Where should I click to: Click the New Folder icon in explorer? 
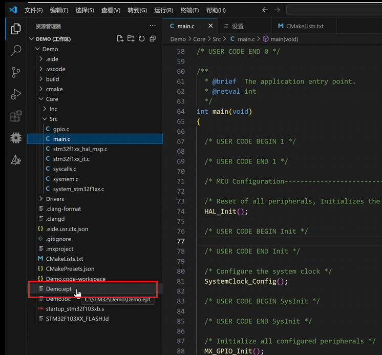pos(131,39)
